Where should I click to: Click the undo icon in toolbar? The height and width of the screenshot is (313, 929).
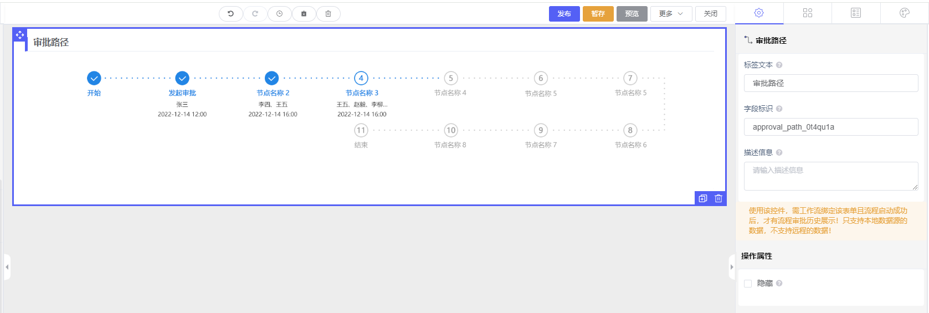(230, 14)
